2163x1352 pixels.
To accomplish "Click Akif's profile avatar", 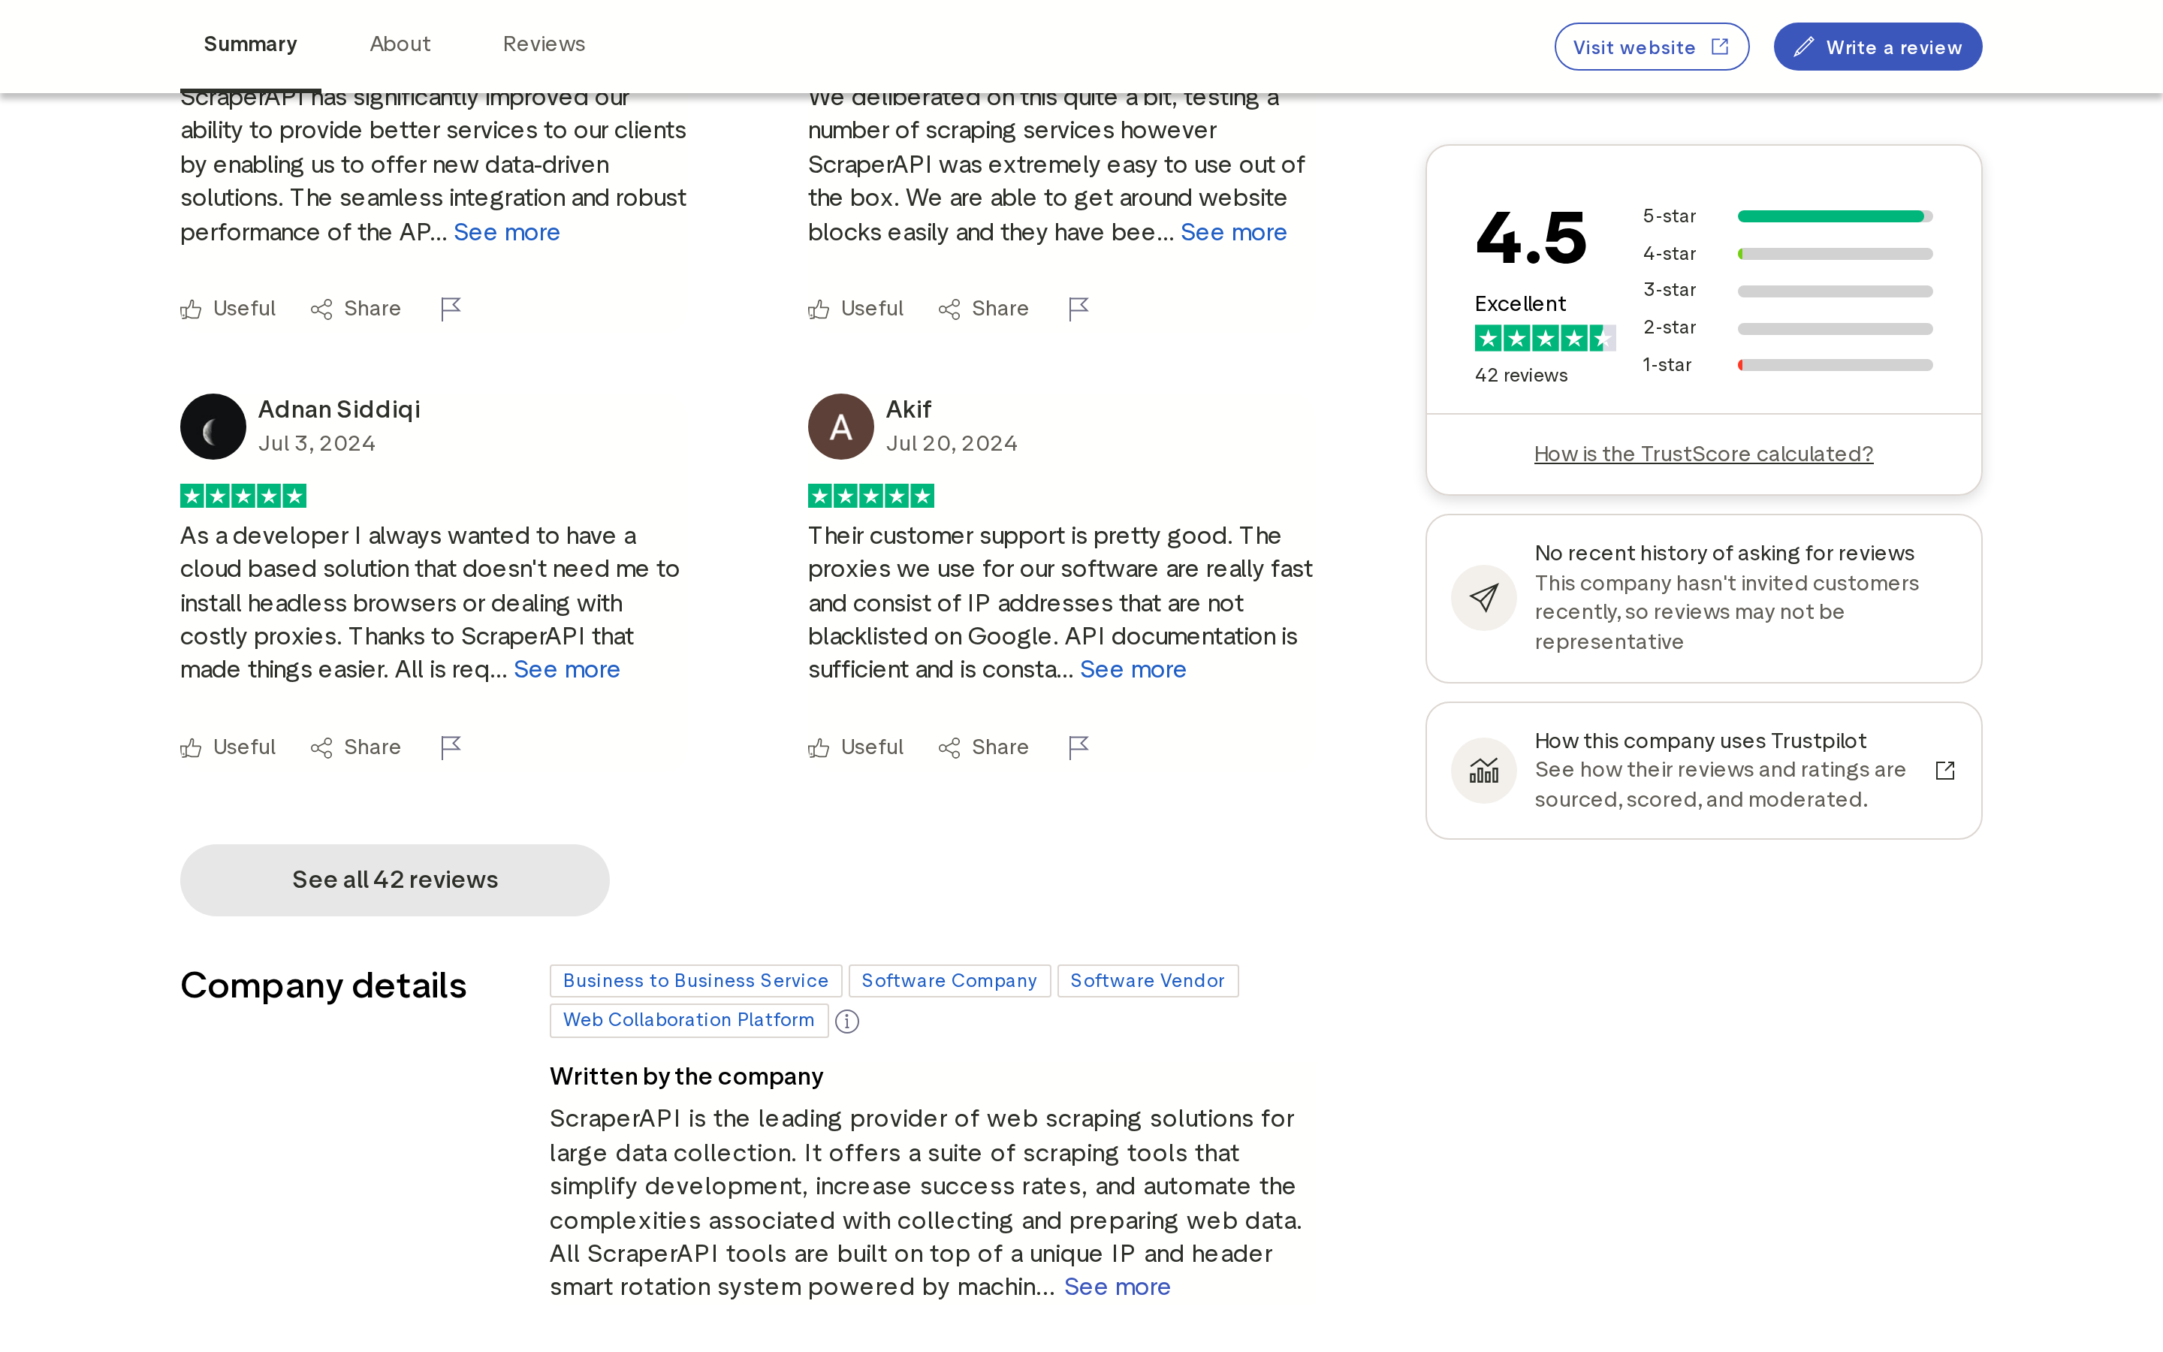I will (841, 427).
